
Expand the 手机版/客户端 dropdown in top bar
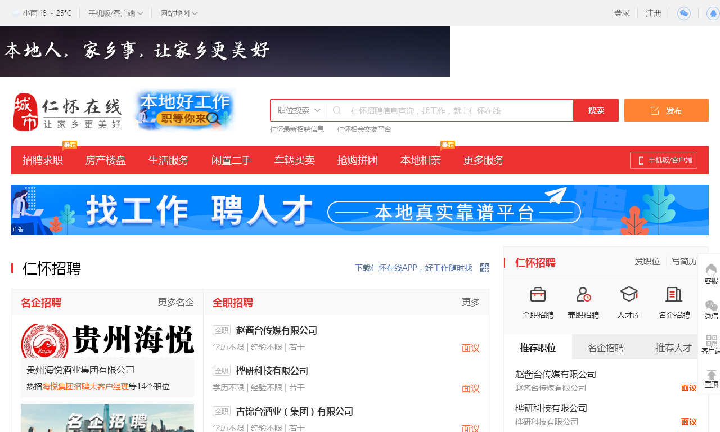(x=115, y=13)
